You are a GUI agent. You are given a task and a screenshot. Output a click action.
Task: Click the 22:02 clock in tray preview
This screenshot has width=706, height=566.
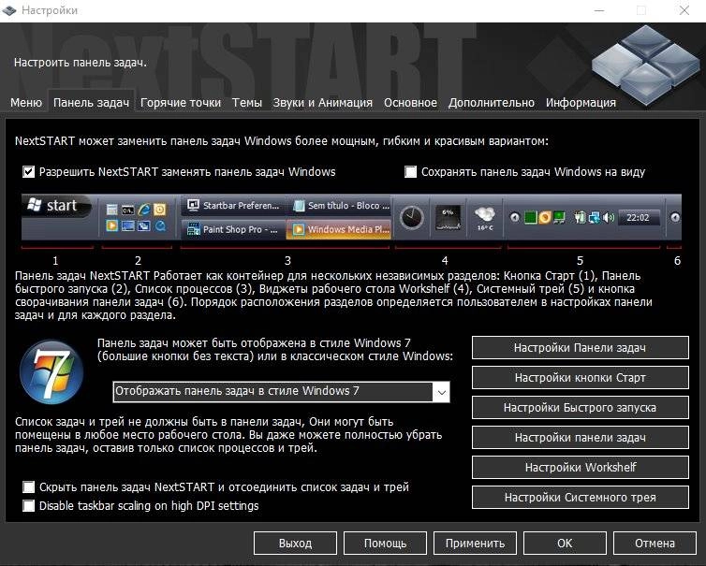pos(638,218)
